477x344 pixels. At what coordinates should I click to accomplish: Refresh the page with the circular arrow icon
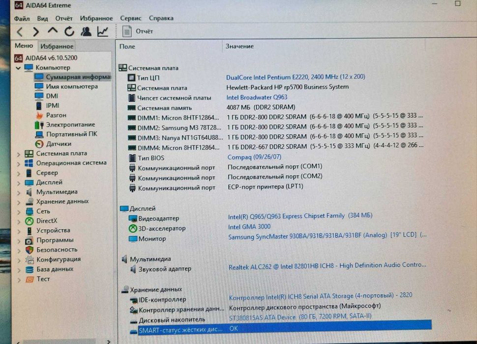(x=69, y=31)
